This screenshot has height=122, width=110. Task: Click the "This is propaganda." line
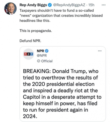(36, 31)
